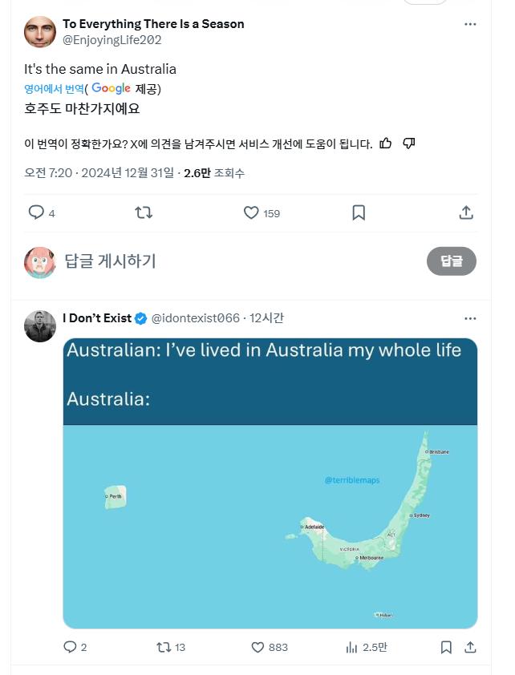515x675 pixels.
Task: Like the main tweet with 159 likes
Action: pos(251,212)
